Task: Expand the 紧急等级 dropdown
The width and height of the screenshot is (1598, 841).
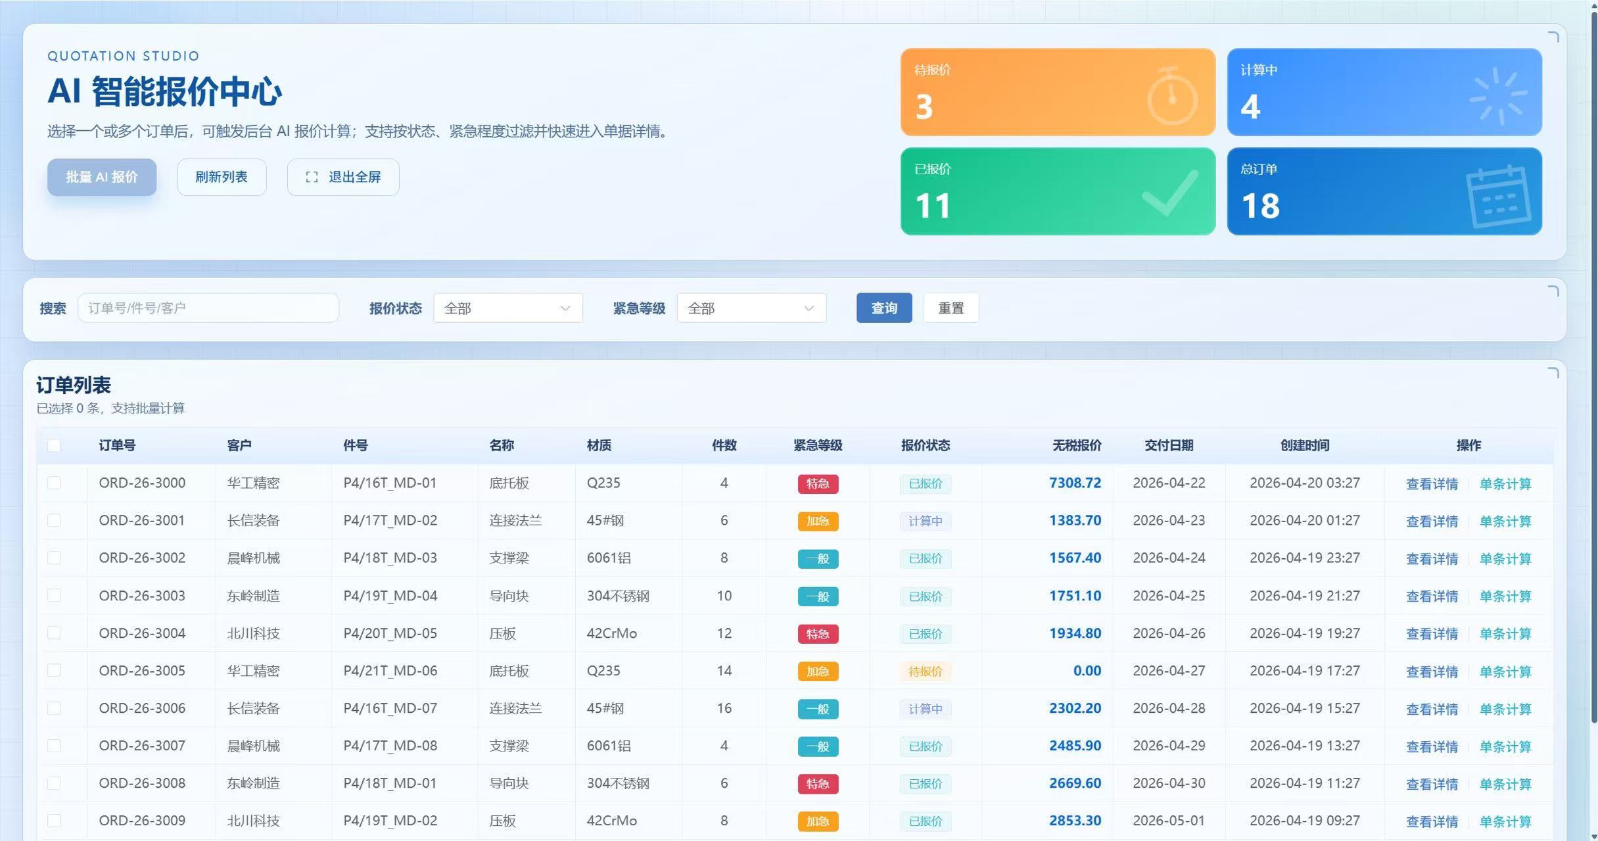Action: pyautogui.click(x=751, y=308)
